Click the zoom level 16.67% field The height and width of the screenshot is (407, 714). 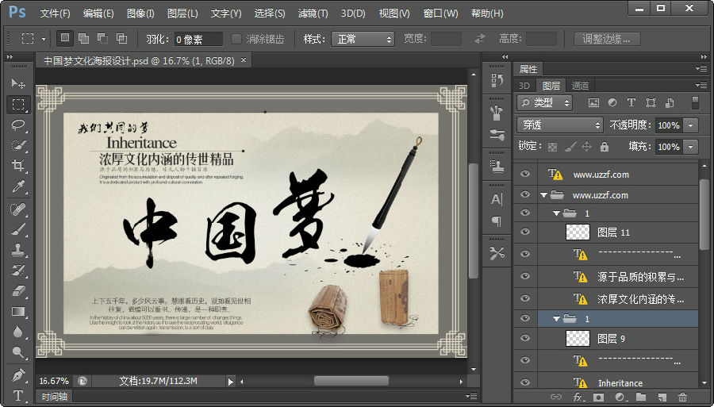[54, 381]
